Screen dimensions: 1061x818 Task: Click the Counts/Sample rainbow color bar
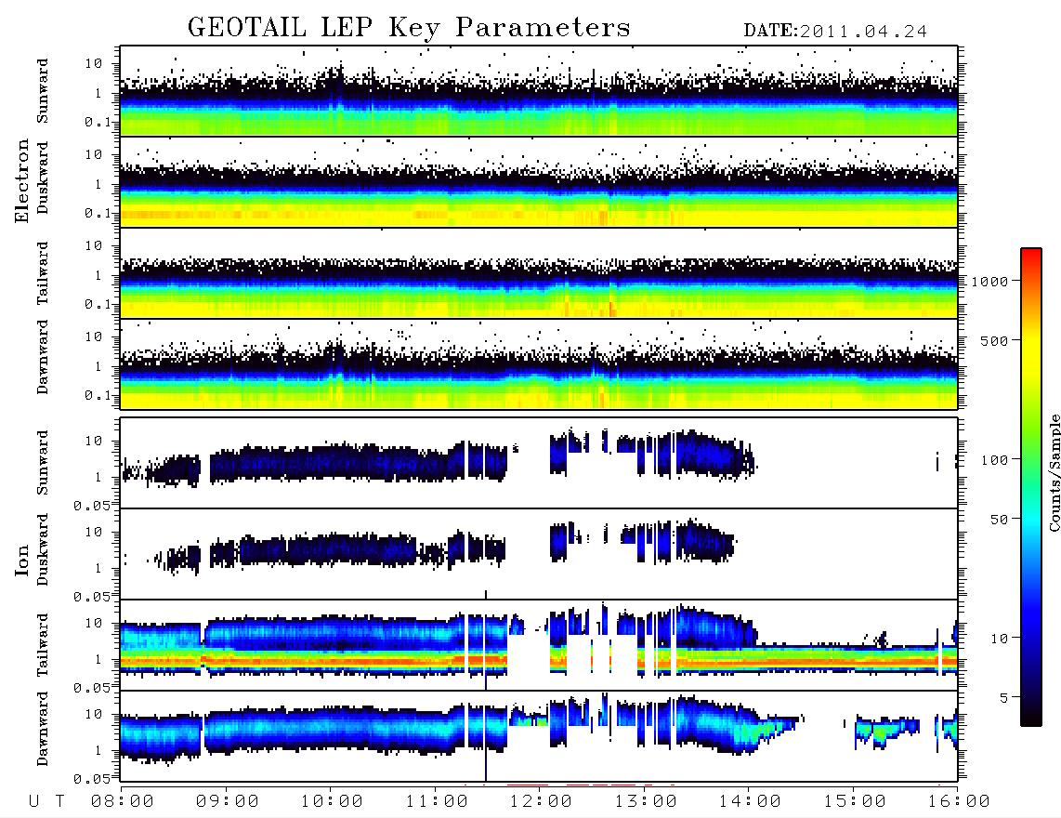coord(1030,487)
